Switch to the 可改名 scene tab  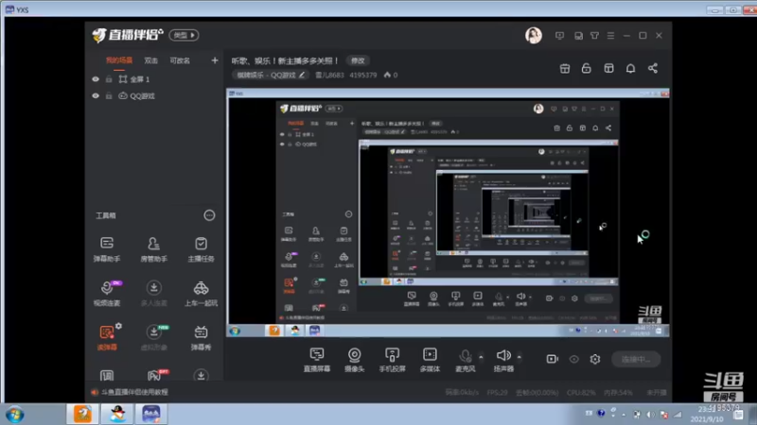(180, 60)
